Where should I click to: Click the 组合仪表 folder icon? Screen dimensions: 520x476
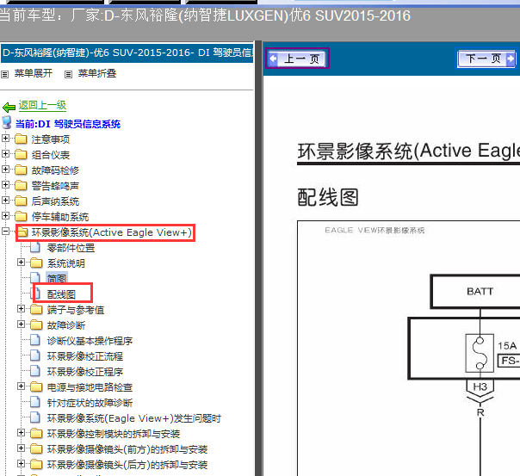[x=21, y=154]
